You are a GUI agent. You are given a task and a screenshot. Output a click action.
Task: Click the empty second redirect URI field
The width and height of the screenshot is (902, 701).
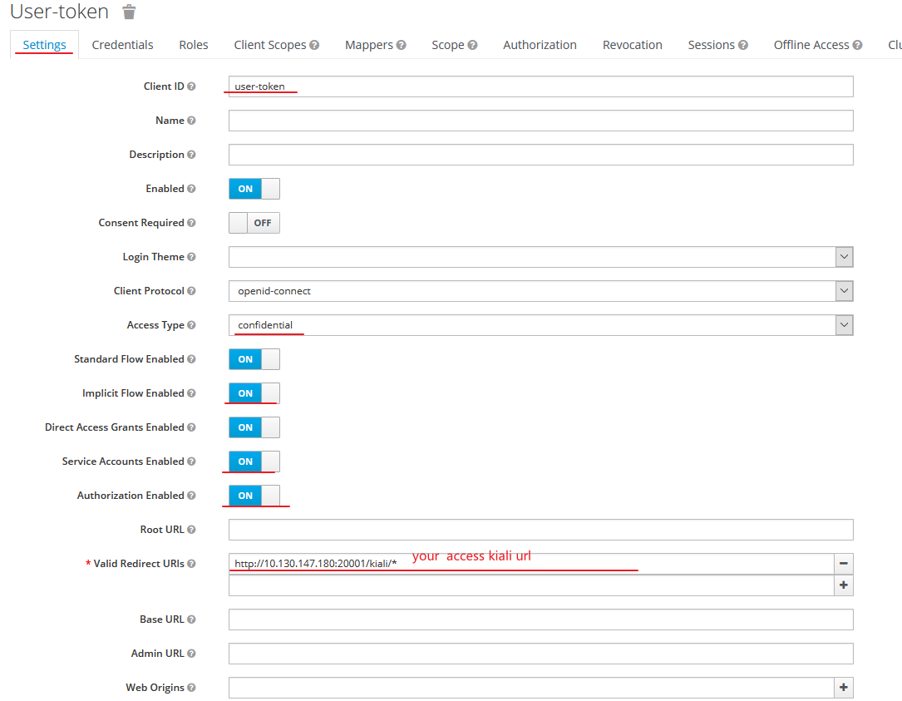531,585
